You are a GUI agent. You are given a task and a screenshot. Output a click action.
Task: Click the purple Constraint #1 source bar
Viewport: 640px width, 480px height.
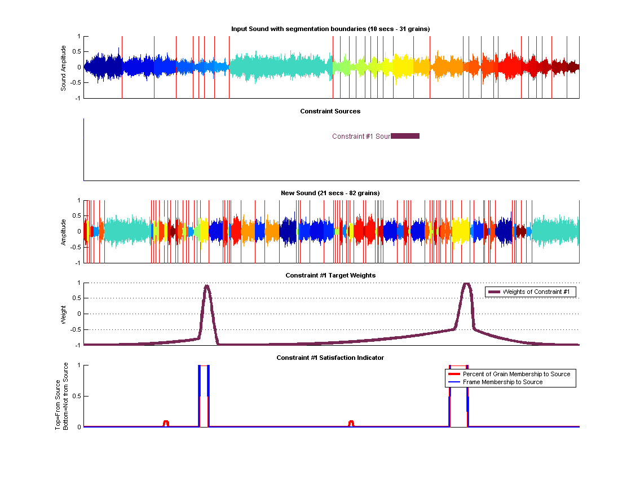click(405, 136)
